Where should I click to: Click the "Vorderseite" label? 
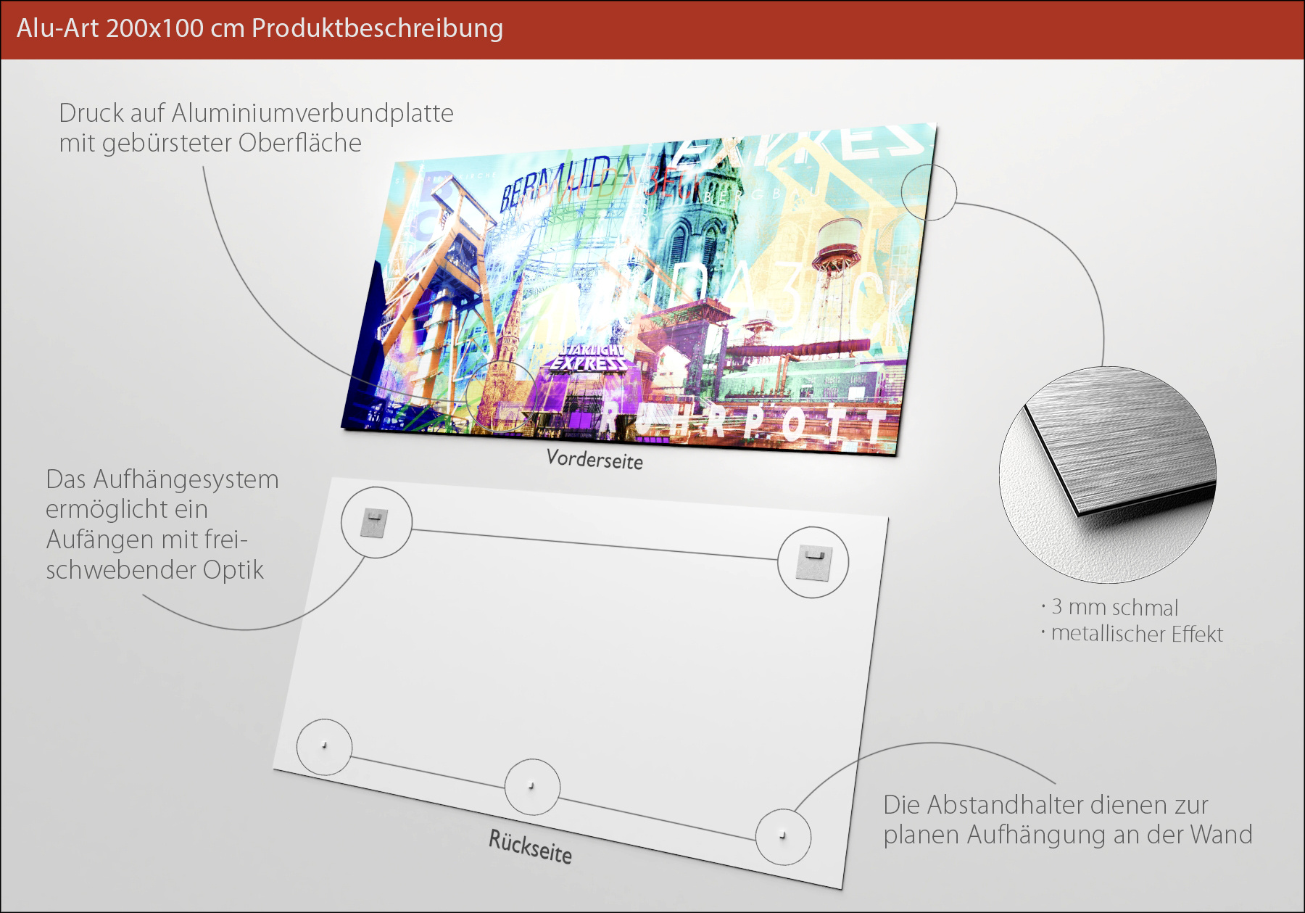(x=594, y=459)
